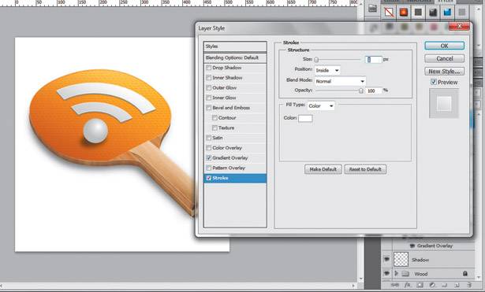485x292 pixels.
Task: Enable the Drop Shadow checkbox
Action: (x=209, y=68)
